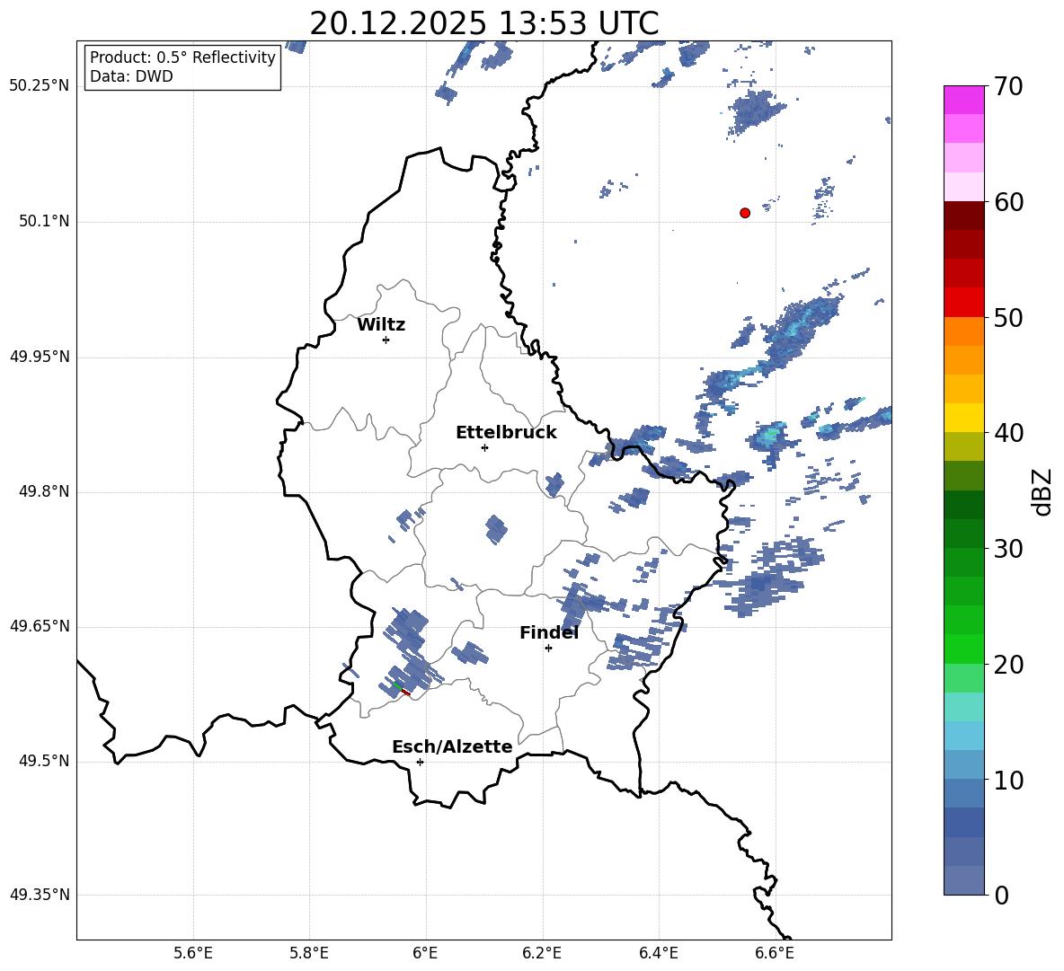Click the 50 tick on colorbar
The height and width of the screenshot is (971, 1064).
1008,317
